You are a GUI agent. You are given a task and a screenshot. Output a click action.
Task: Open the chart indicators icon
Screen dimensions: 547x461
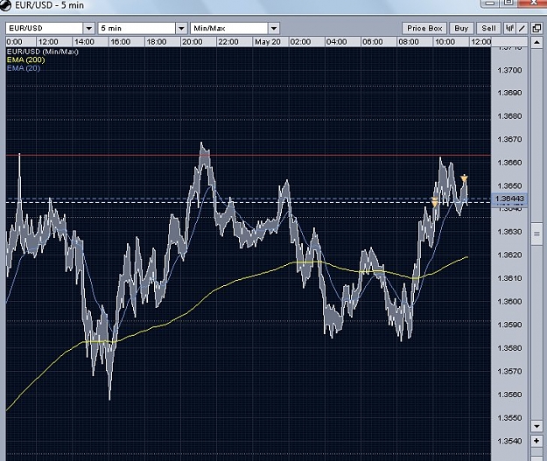509,28
